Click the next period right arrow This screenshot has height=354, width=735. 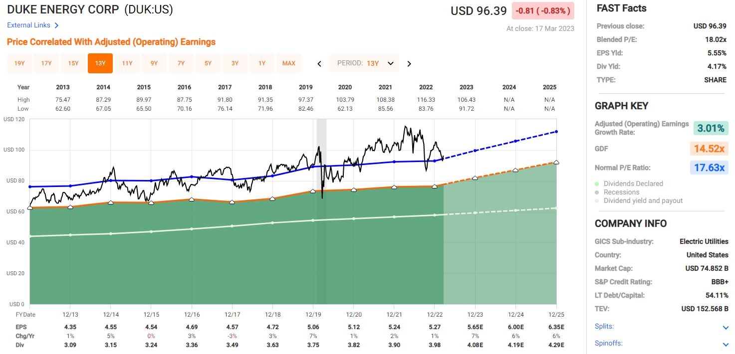click(409, 63)
